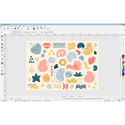This screenshot has height=125, width=125.
Task: Click the Undo arrow icon
Action: coord(41,28)
